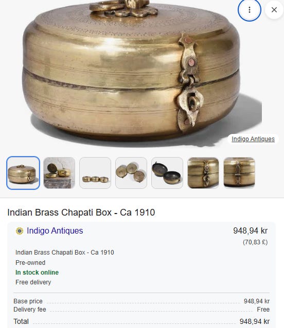
Task: Click the large brass chapati box image
Action: click(x=134, y=73)
